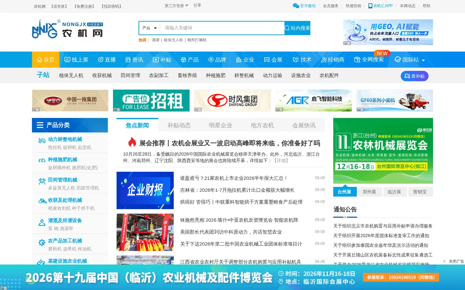
Task: Click the 时风集团 banner ad
Action: [x=232, y=101]
